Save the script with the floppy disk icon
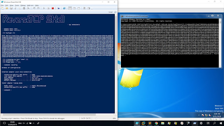This screenshot has width=224, height=126. coord(11,8)
